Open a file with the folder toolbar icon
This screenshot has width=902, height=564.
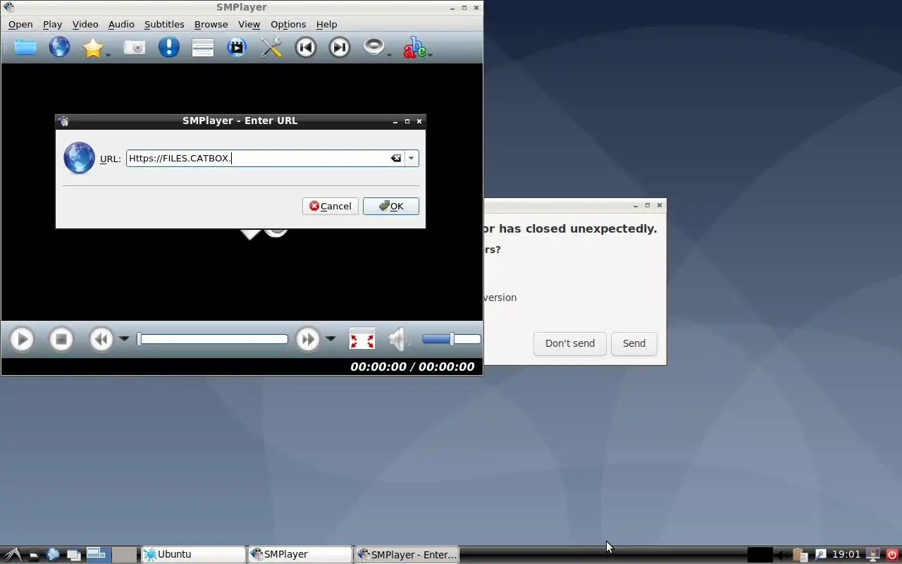click(25, 48)
